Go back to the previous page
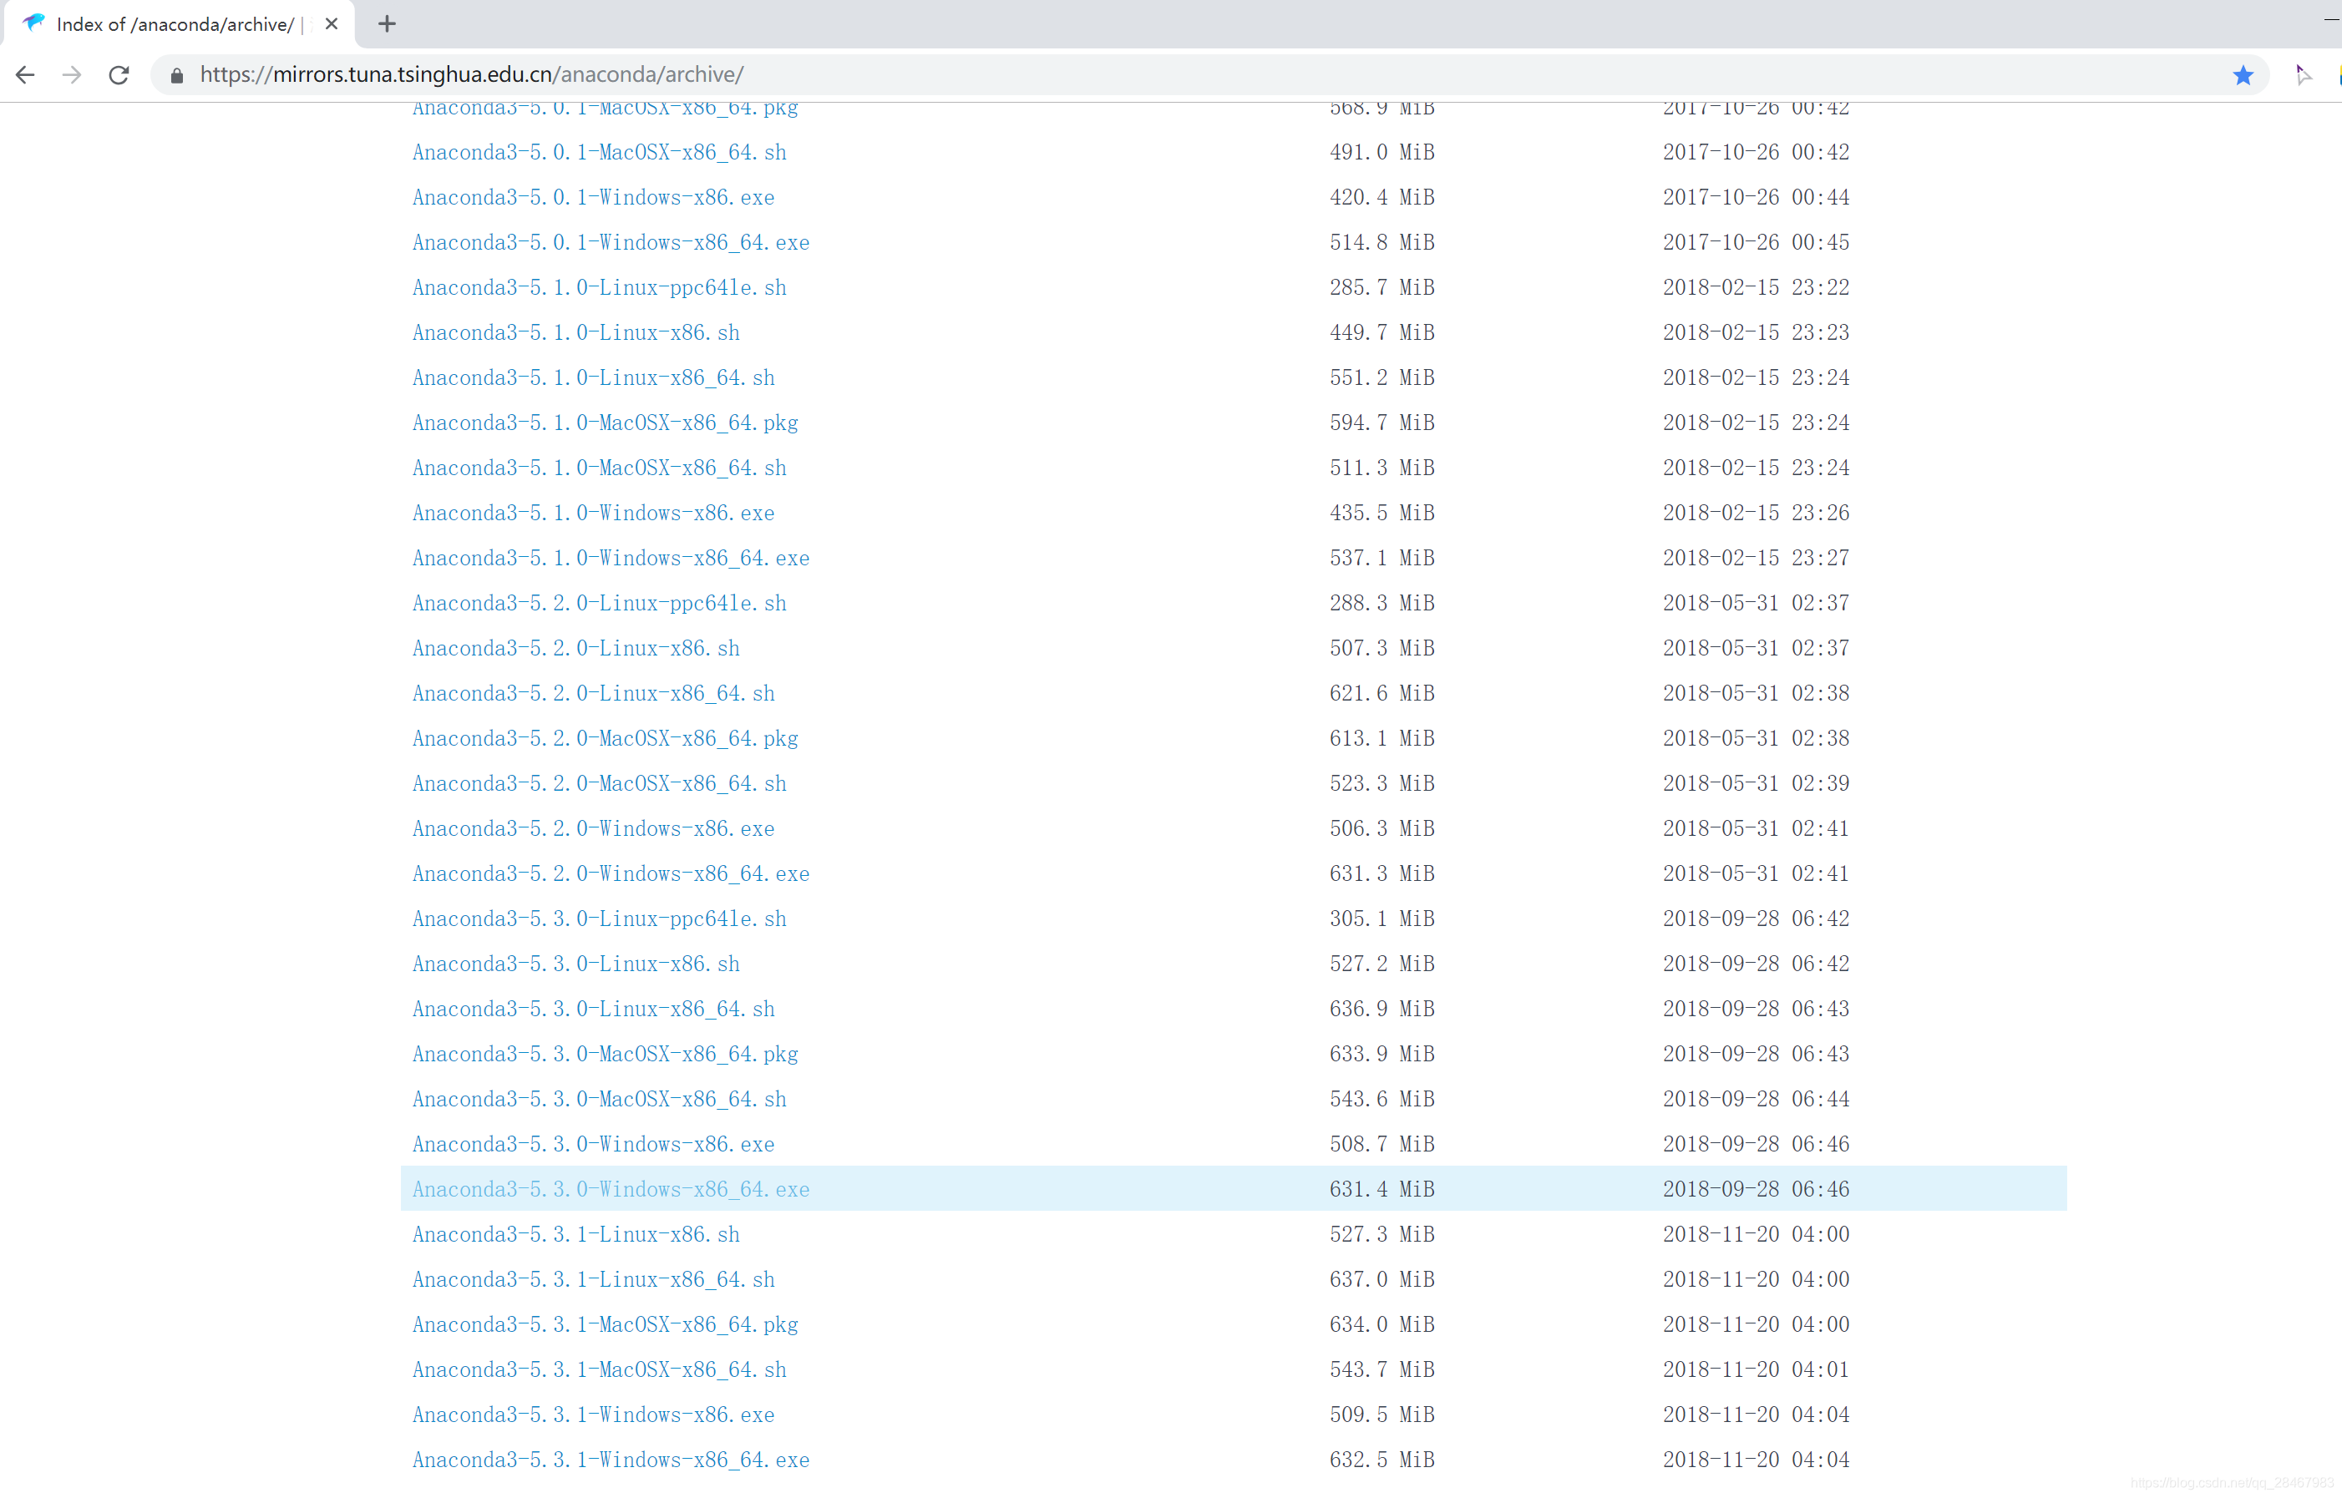This screenshot has height=1498, width=2342. (25, 75)
